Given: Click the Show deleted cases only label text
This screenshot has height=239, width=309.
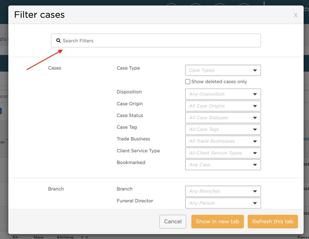Looking at the screenshot, I should click(219, 82).
